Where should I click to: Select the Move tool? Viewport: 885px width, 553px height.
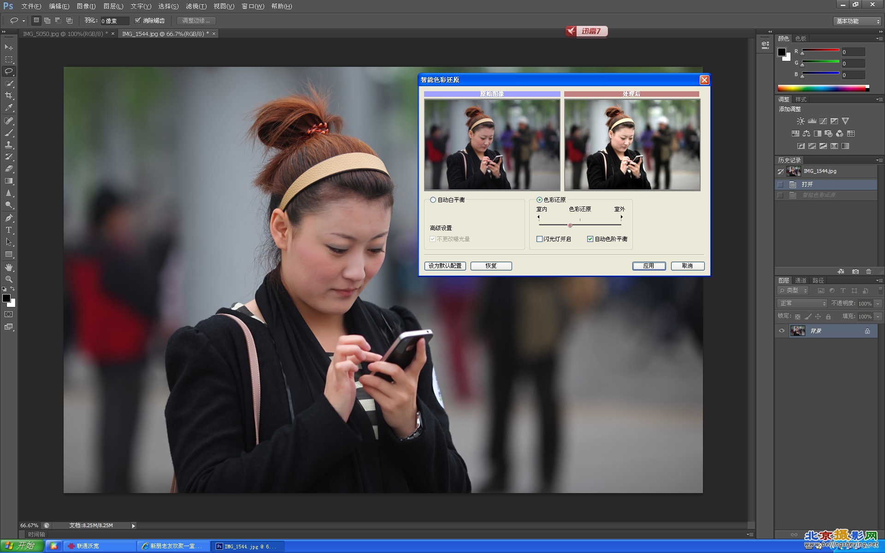click(9, 47)
